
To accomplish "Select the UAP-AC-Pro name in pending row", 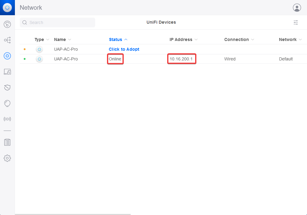I will (x=66, y=49).
